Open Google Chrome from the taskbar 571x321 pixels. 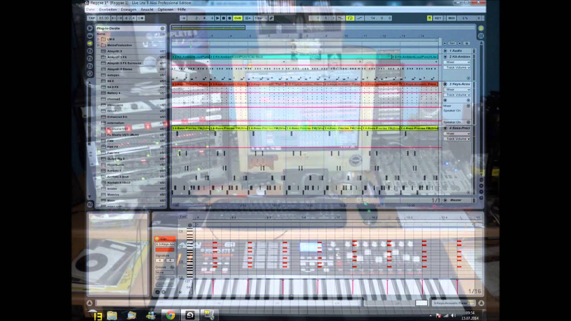click(170, 315)
